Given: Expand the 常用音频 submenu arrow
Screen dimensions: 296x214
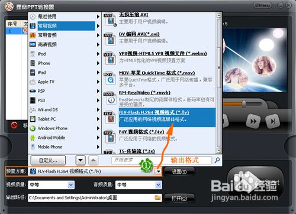Looking at the screenshot, I should (x=98, y=35).
